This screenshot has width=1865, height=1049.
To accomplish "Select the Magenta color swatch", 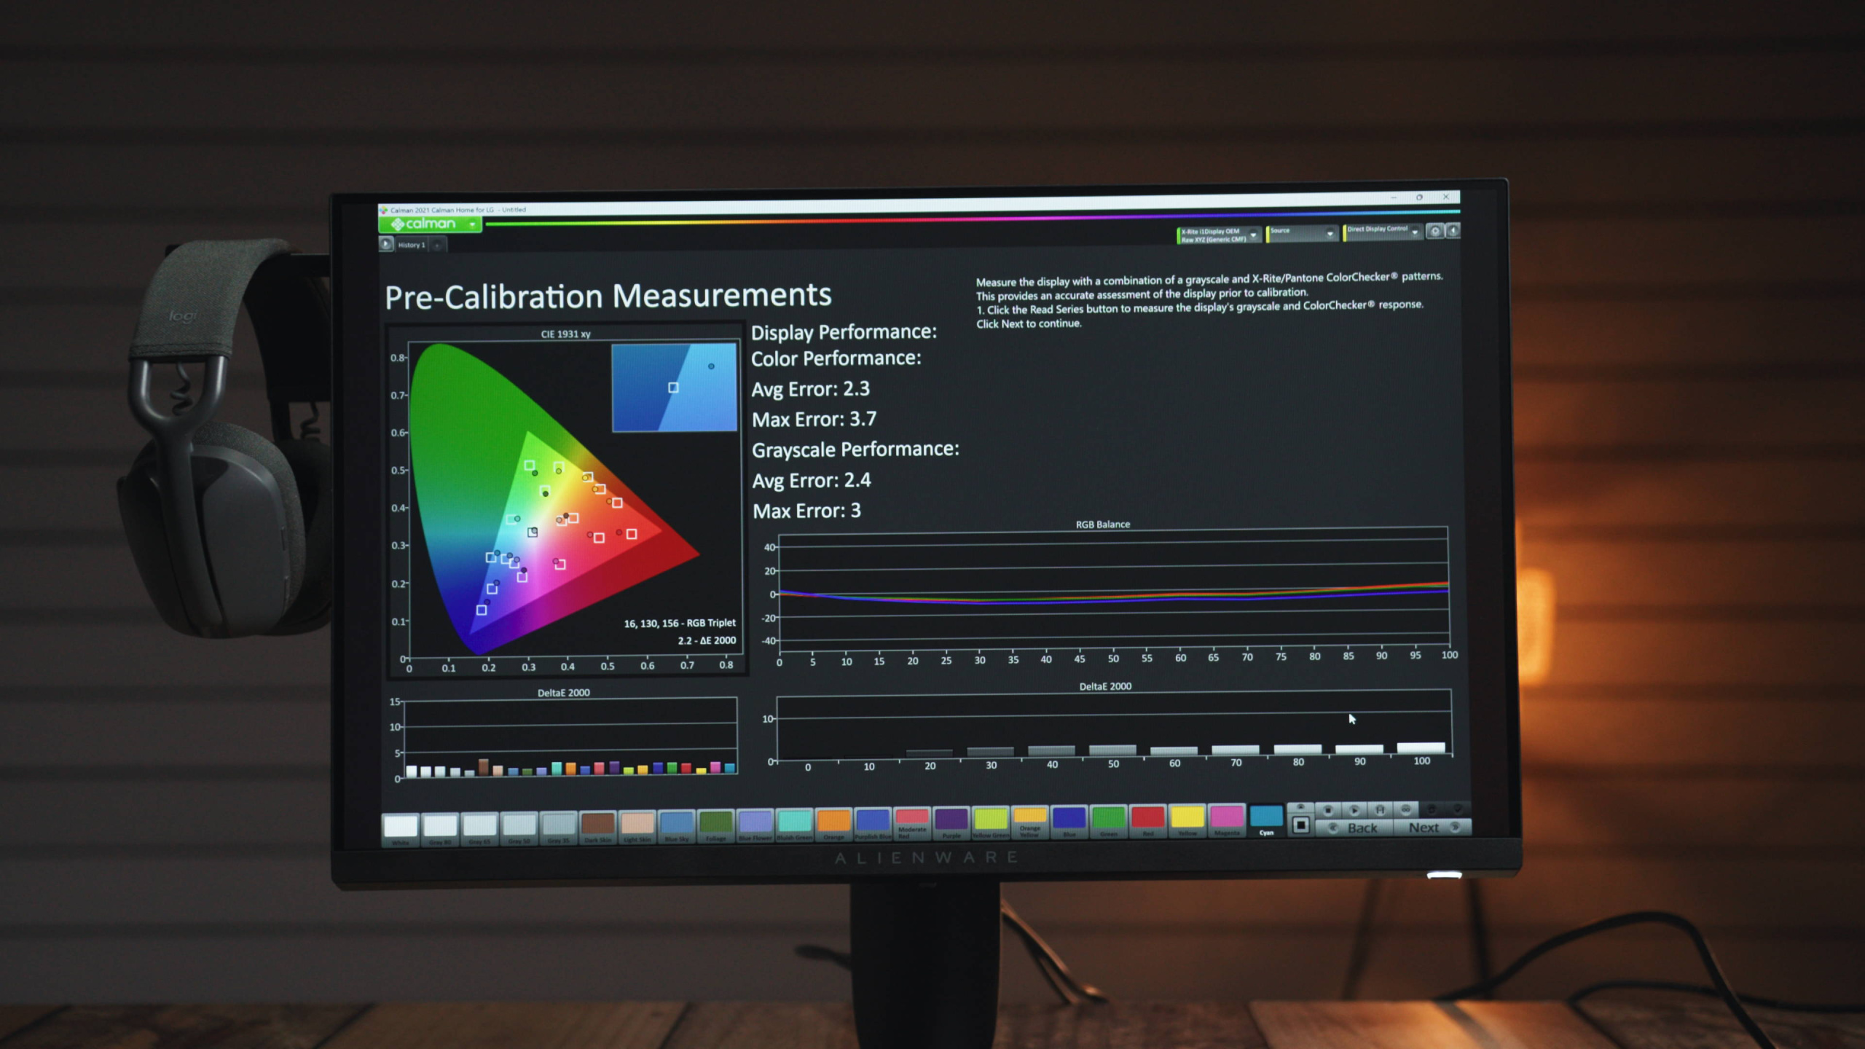I will [x=1226, y=819].
